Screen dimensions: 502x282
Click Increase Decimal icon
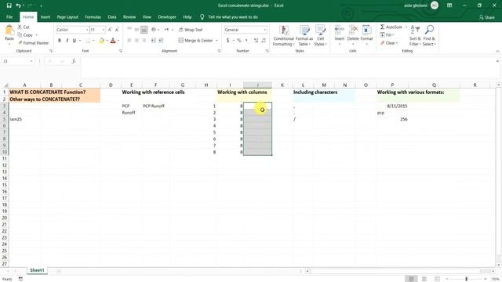tap(256, 41)
